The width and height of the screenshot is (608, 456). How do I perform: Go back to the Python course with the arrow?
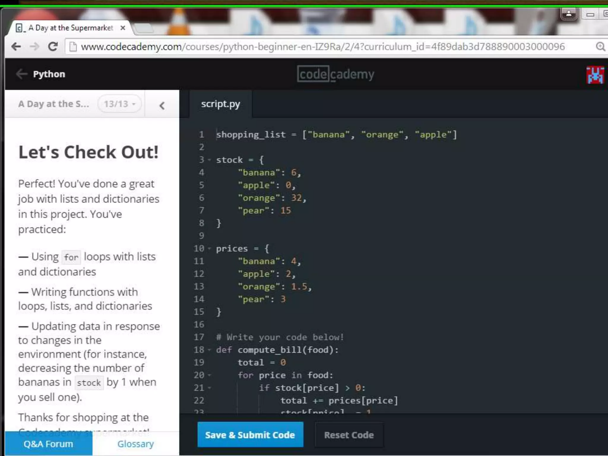point(22,74)
